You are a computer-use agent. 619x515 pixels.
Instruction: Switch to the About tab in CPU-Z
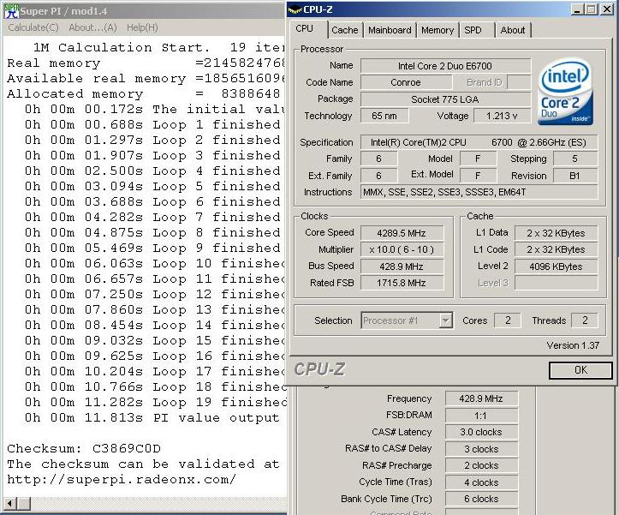click(513, 30)
